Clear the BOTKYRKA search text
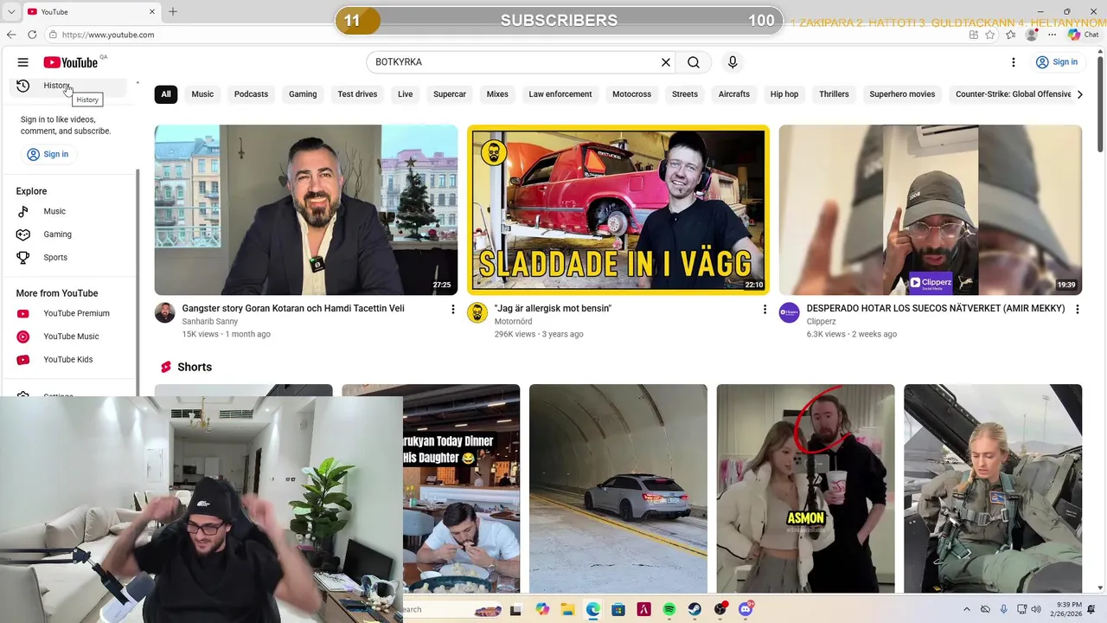 tap(666, 62)
